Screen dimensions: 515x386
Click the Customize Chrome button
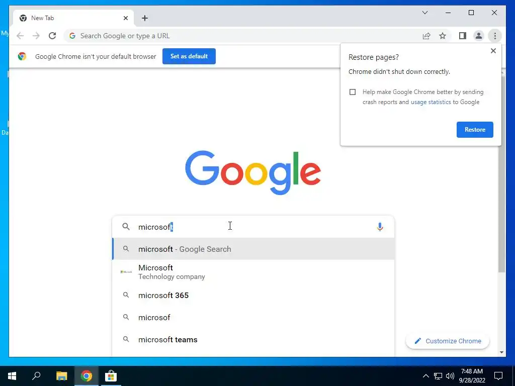(447, 341)
